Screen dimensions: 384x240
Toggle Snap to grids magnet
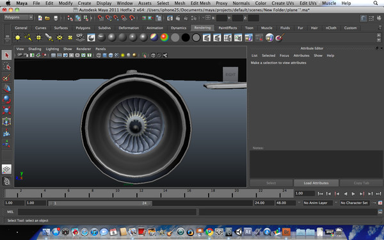tap(100, 18)
